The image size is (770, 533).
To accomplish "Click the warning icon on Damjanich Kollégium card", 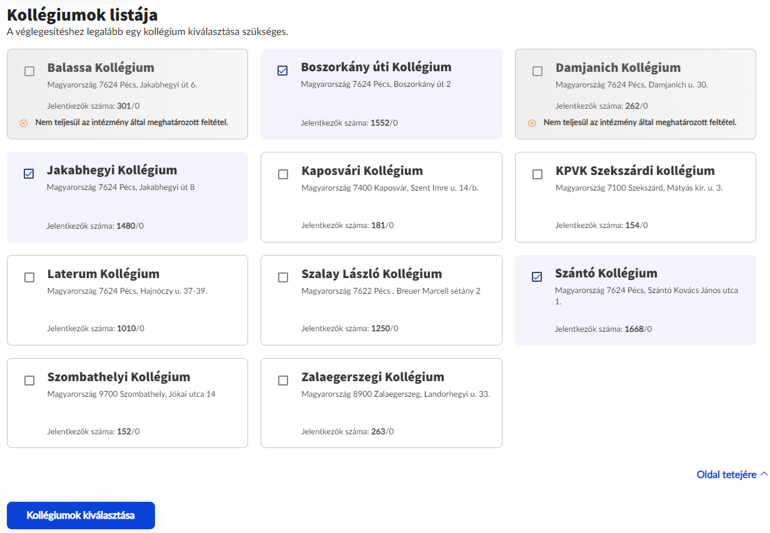I will (532, 123).
